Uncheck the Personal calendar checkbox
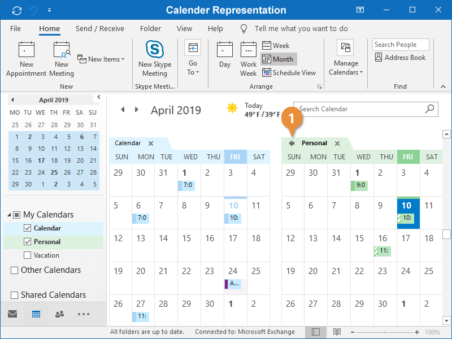 point(28,242)
